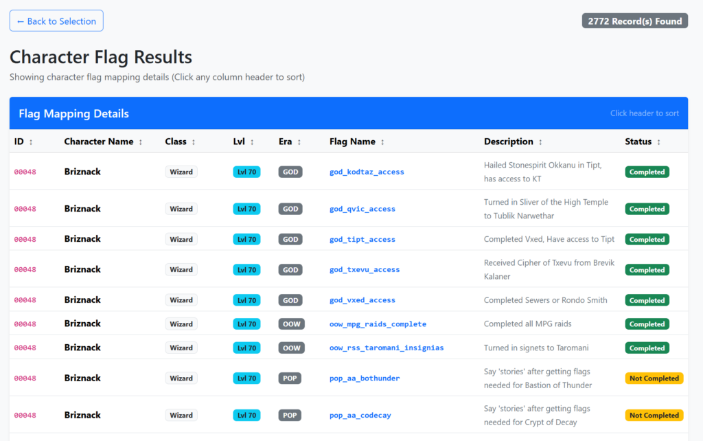Click Not Completed badge for pop_aa_codecay
The image size is (703, 441).
click(x=654, y=416)
